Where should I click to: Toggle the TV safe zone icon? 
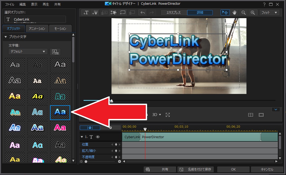261,115
